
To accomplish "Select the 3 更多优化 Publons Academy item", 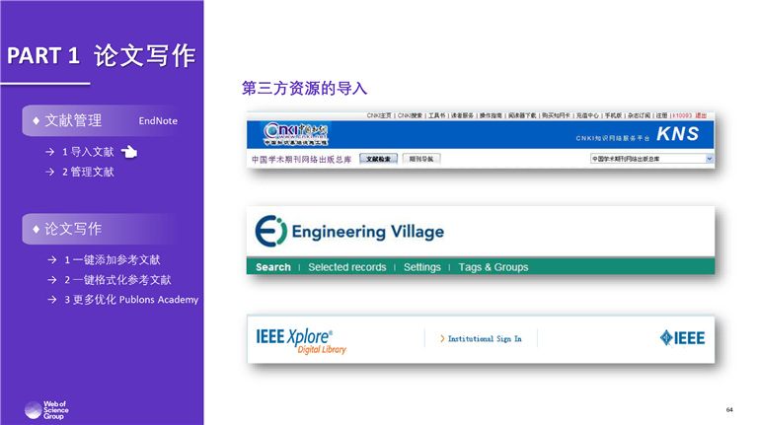I will click(131, 300).
